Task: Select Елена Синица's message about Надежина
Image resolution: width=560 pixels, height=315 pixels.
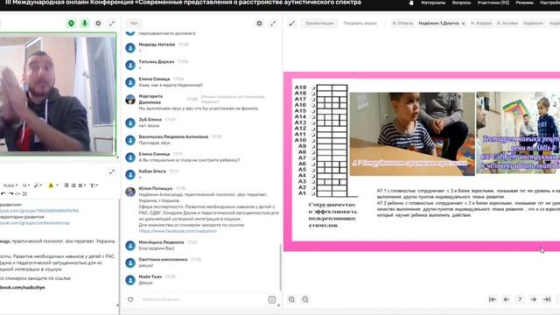Action: tap(171, 85)
